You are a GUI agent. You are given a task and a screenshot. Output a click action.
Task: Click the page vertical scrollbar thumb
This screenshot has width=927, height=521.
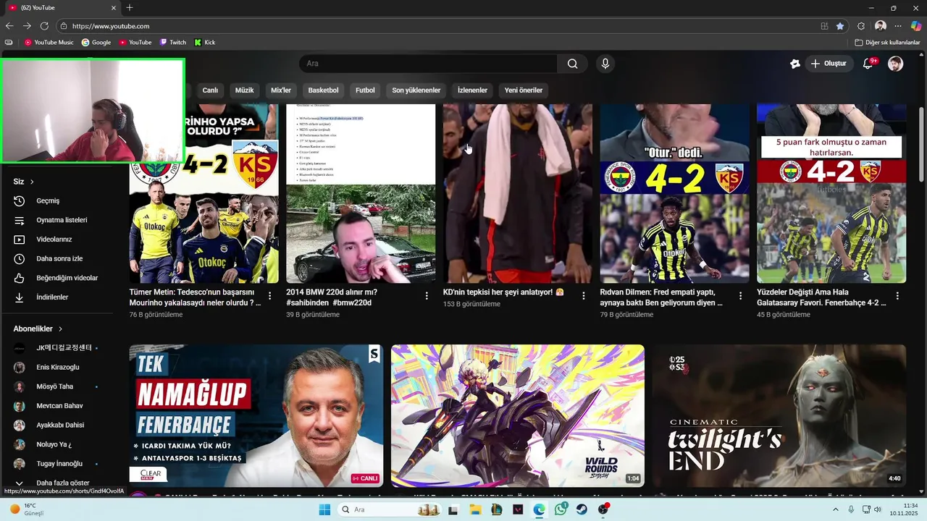921,145
